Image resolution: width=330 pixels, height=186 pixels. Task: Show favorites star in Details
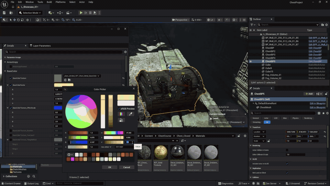(x=323, y=113)
